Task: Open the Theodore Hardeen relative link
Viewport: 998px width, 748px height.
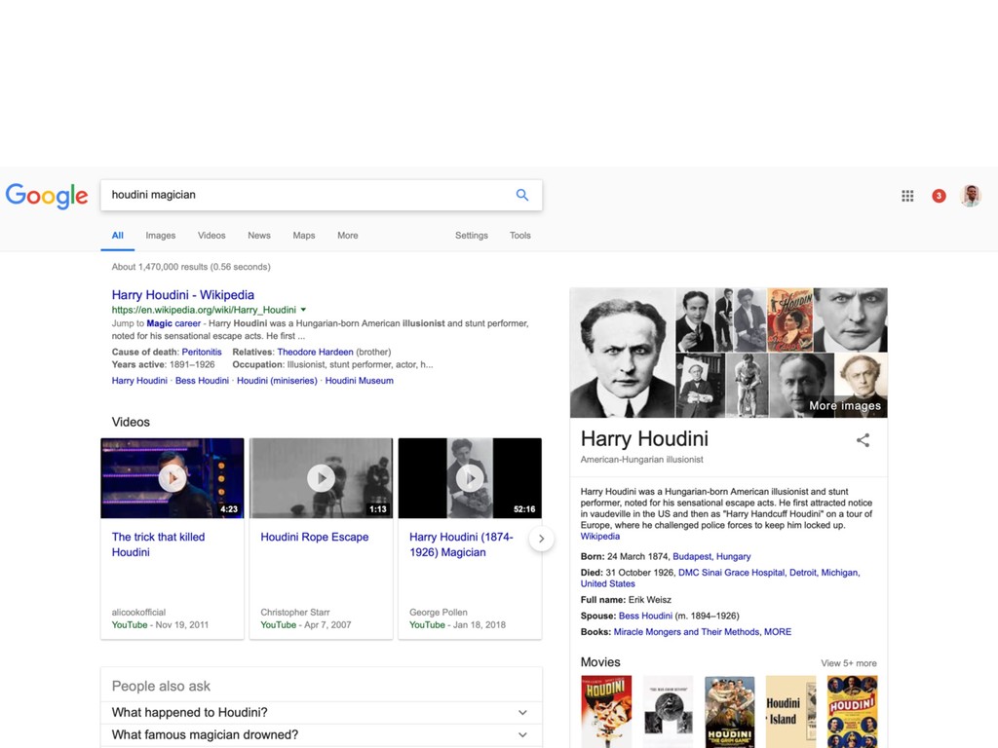Action: [315, 352]
